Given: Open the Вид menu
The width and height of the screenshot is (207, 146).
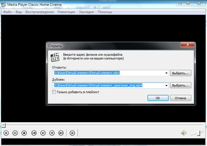Looking at the screenshot, I should click(x=19, y=12).
